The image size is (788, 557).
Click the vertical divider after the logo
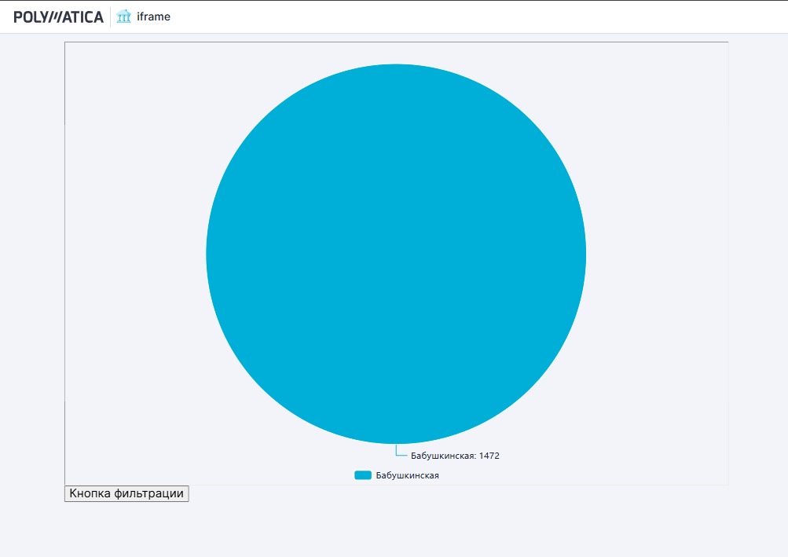[111, 16]
